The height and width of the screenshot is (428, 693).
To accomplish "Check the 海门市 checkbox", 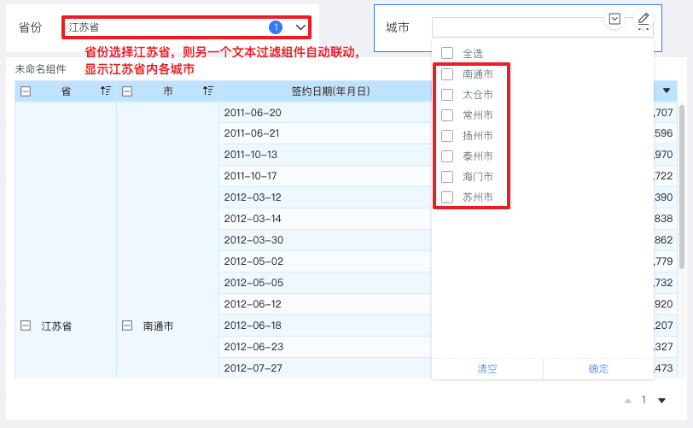I will [447, 177].
